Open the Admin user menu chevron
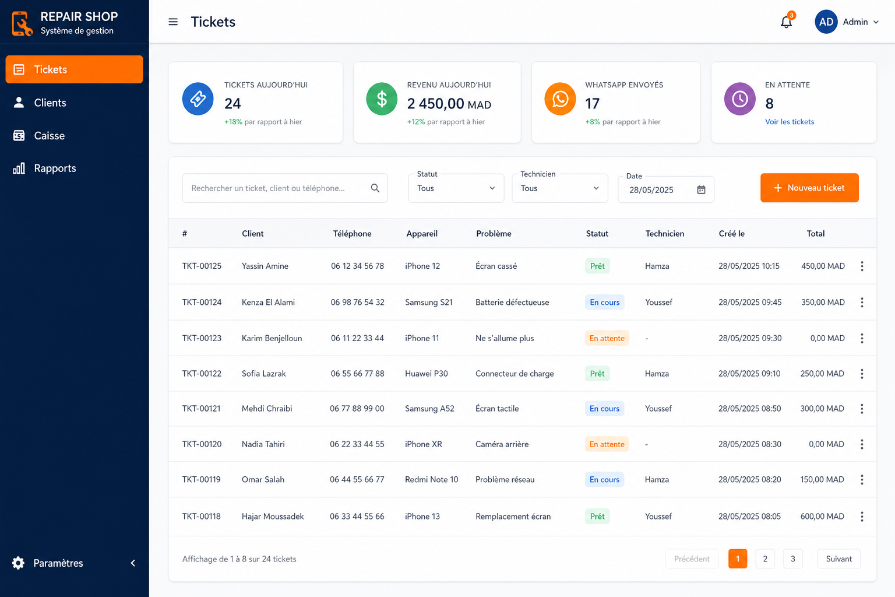 [876, 22]
